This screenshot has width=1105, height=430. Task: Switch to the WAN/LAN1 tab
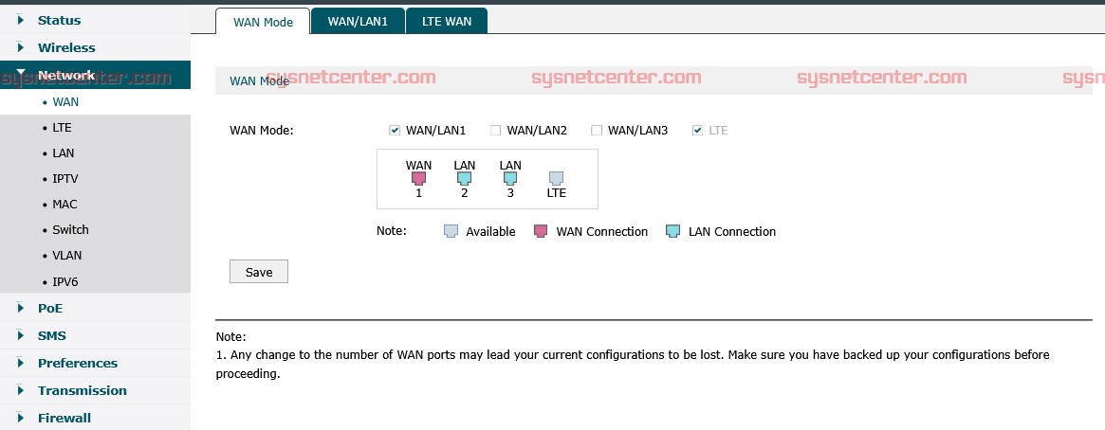(358, 21)
